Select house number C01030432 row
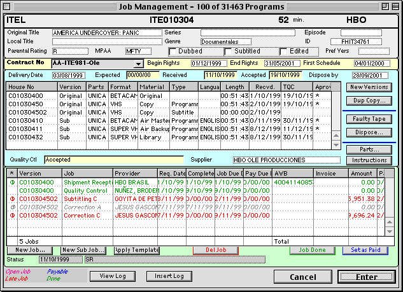Screen dimensions: 403x292 (x=169, y=137)
